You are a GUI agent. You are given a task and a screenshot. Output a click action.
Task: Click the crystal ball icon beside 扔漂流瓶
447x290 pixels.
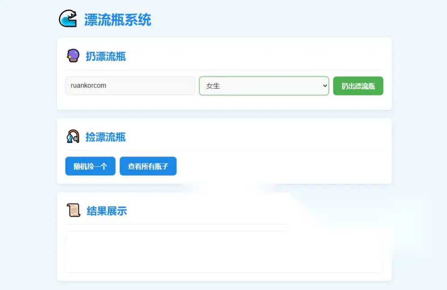point(73,56)
